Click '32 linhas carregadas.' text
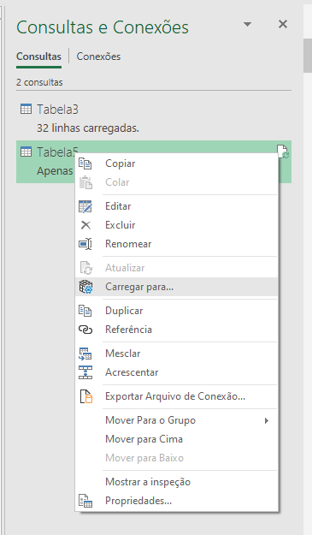This screenshot has width=312, height=535. 88,128
